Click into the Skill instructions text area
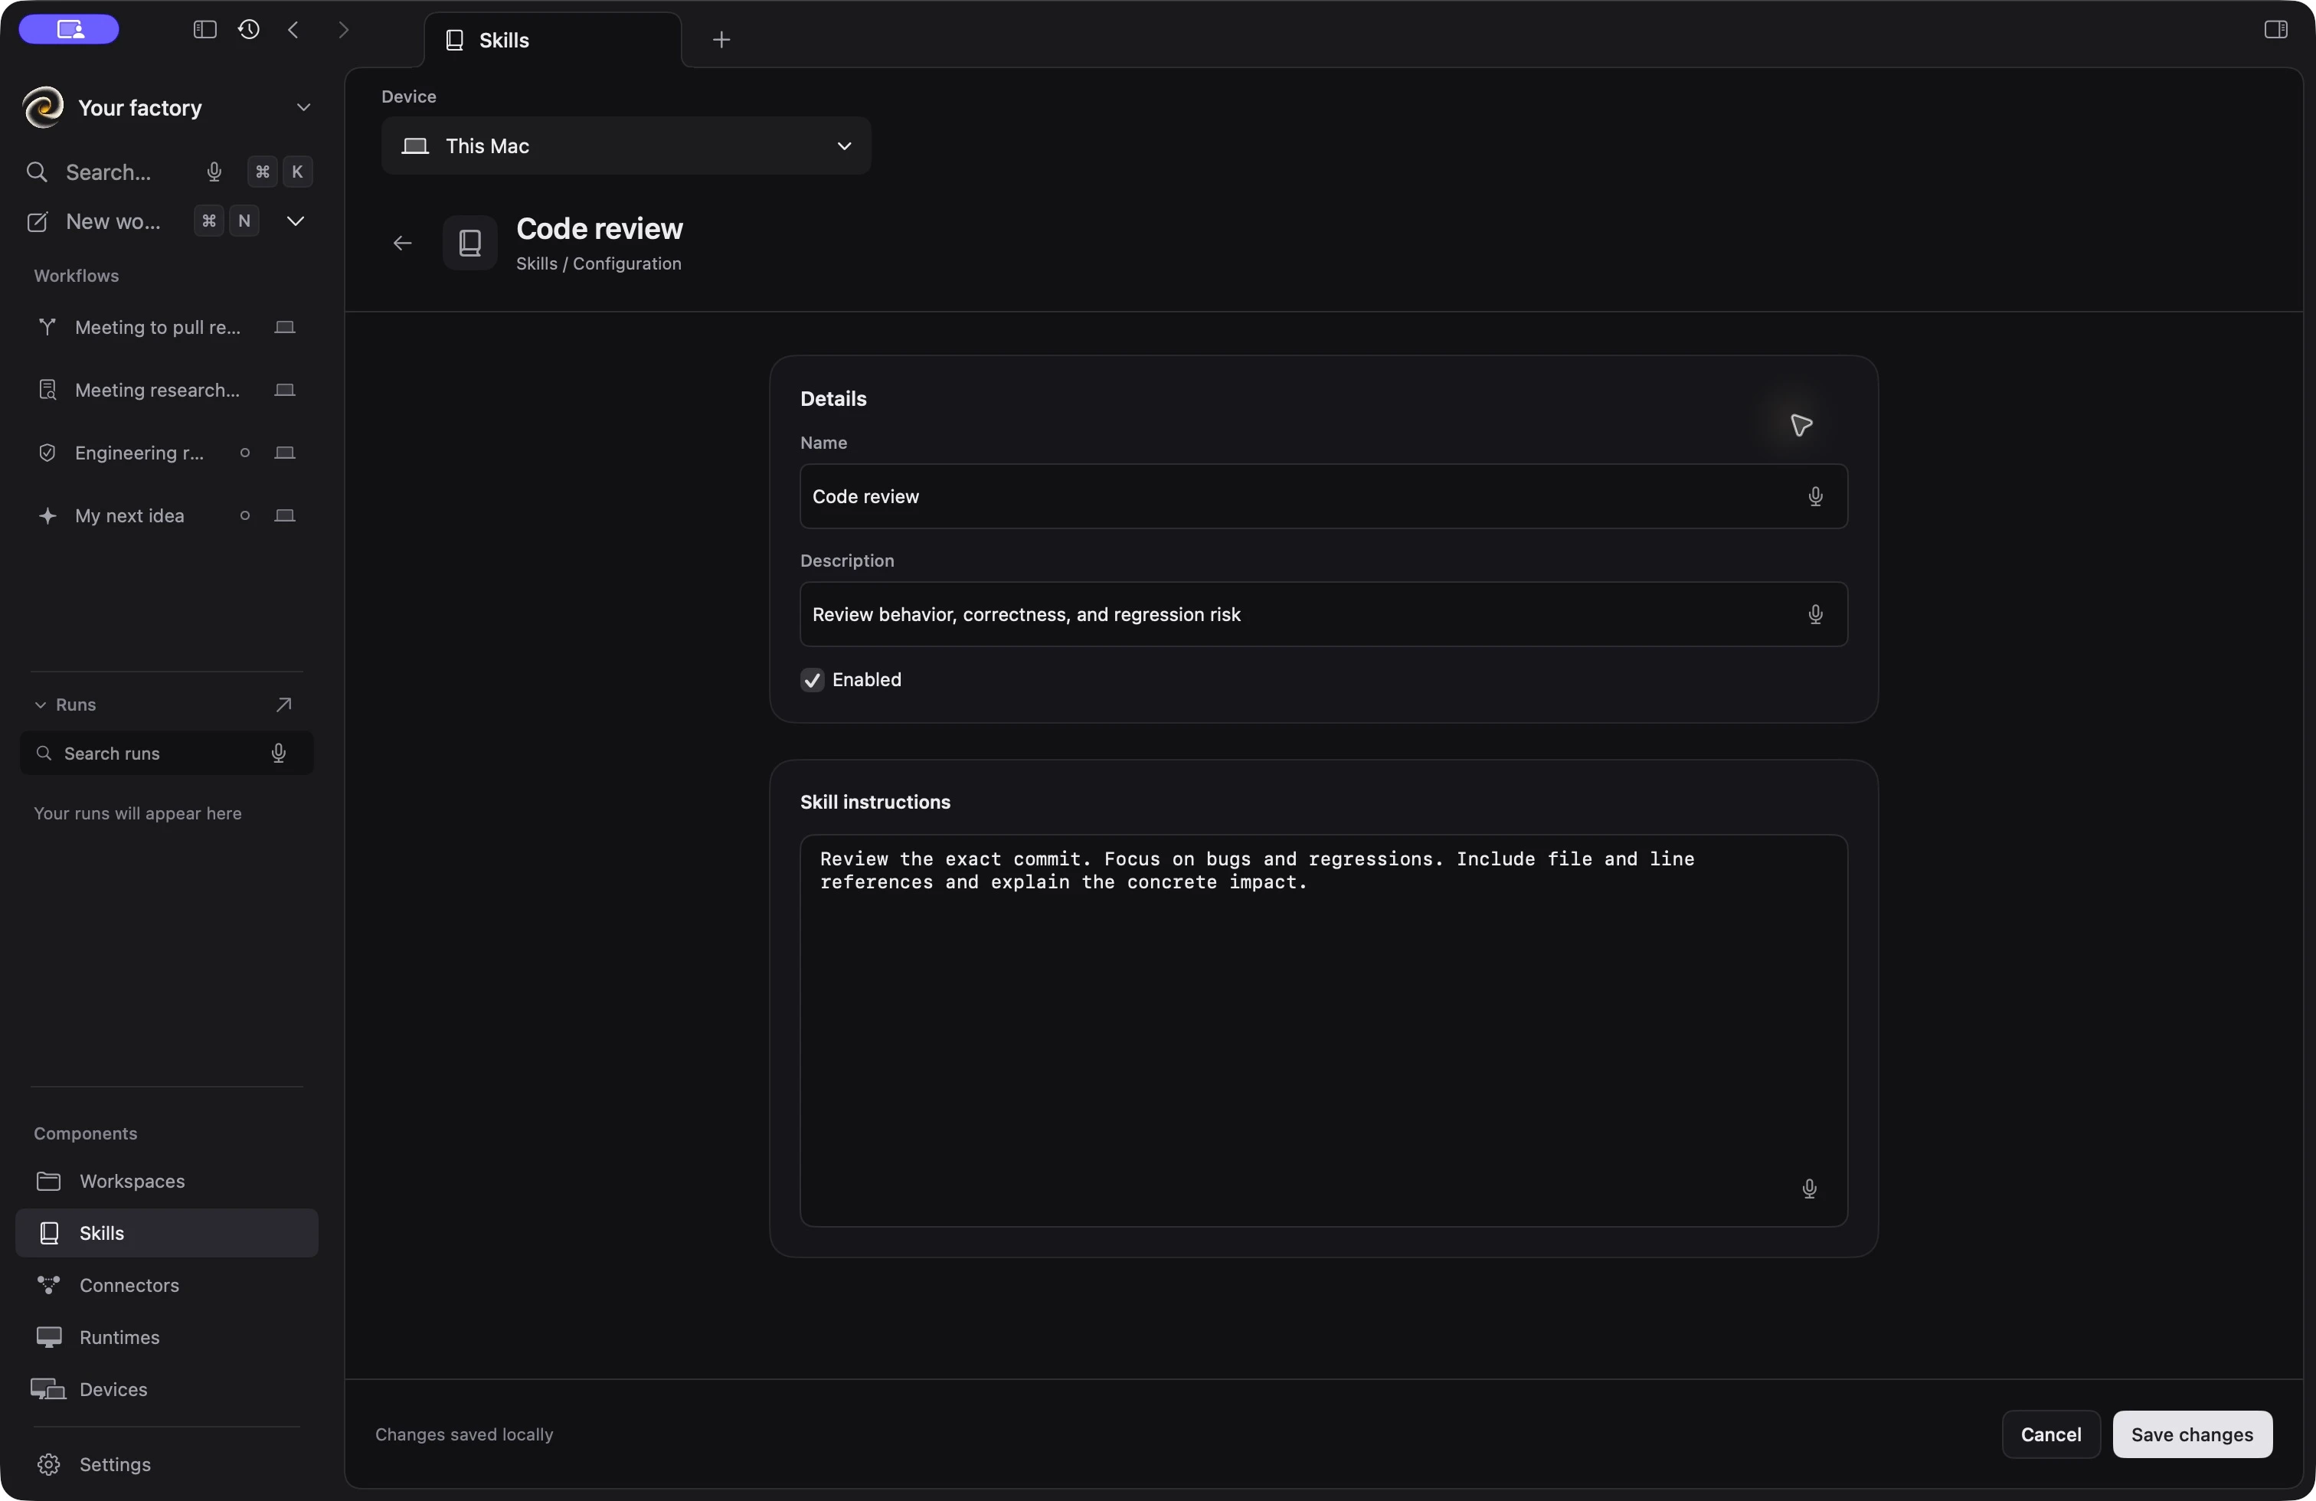The height and width of the screenshot is (1501, 2316). (x=1323, y=1030)
